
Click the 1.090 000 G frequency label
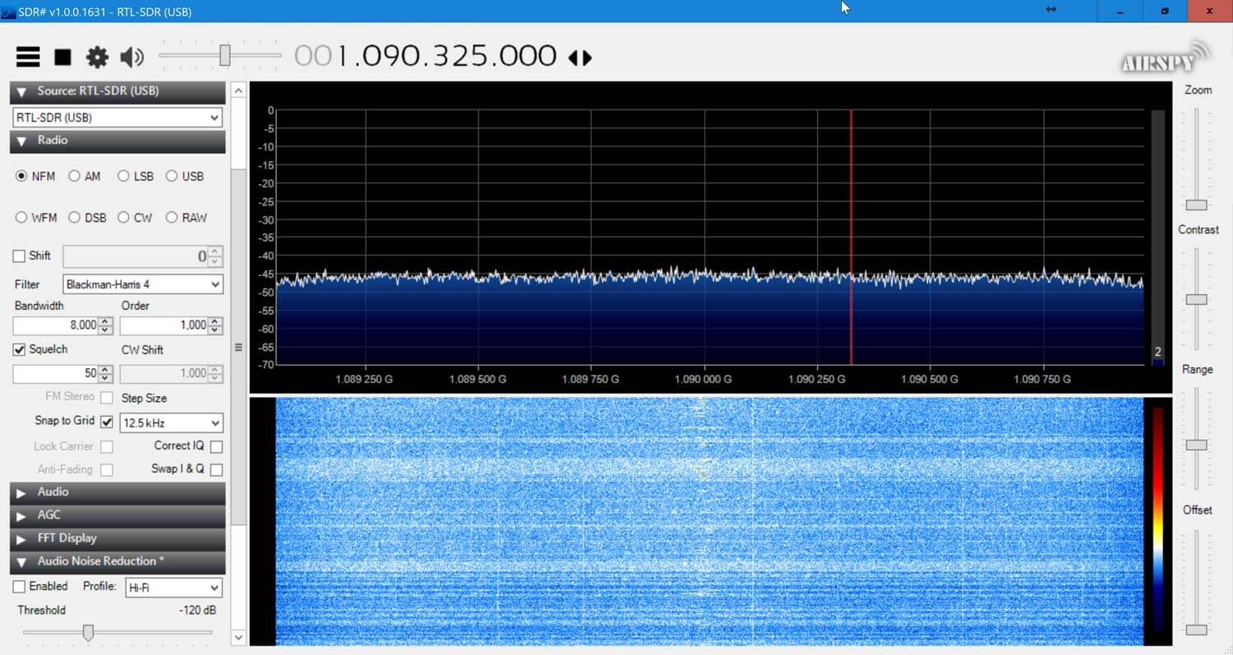click(704, 380)
